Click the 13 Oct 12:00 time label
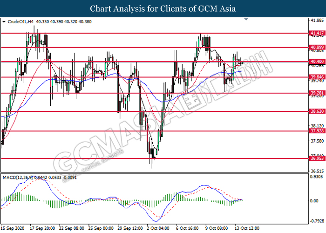This screenshot has width=326, height=233. tap(247, 228)
